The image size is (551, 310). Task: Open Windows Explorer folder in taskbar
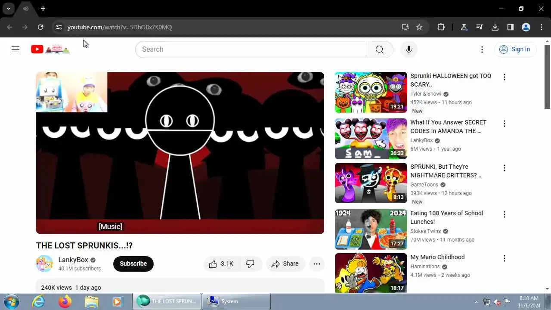tap(92, 302)
